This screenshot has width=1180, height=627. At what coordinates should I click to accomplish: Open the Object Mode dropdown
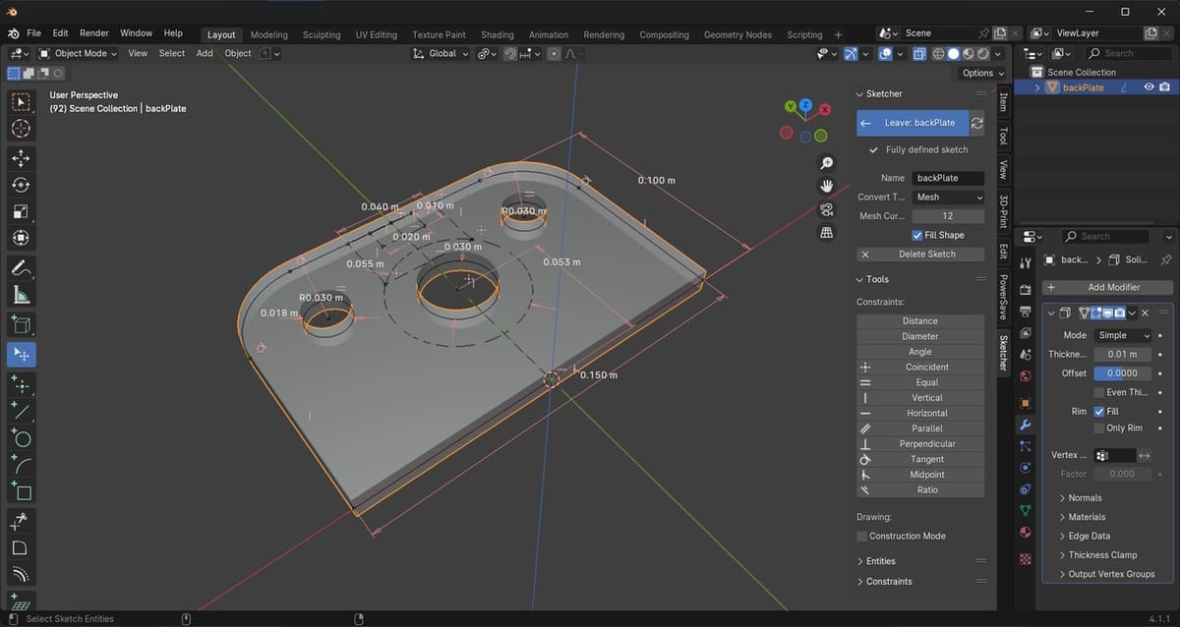(x=78, y=53)
